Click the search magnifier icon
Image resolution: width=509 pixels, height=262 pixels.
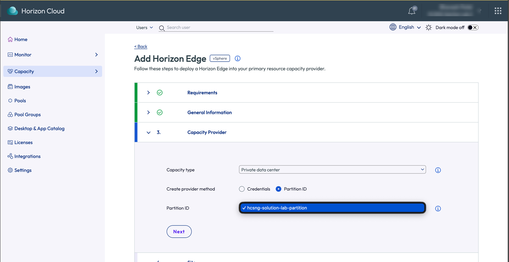[x=162, y=28]
